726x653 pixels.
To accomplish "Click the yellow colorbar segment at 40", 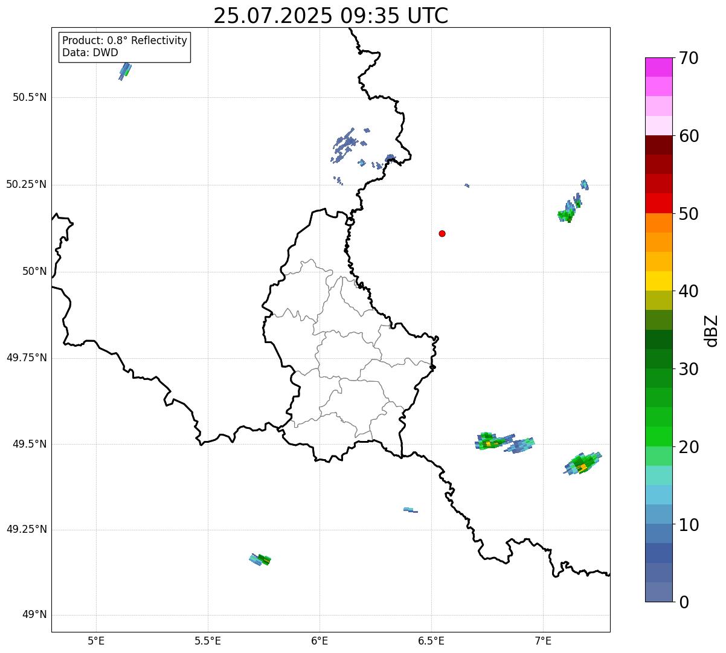I will click(658, 281).
